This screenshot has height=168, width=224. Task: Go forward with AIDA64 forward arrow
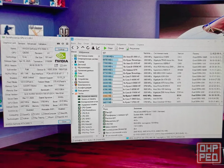78,48
